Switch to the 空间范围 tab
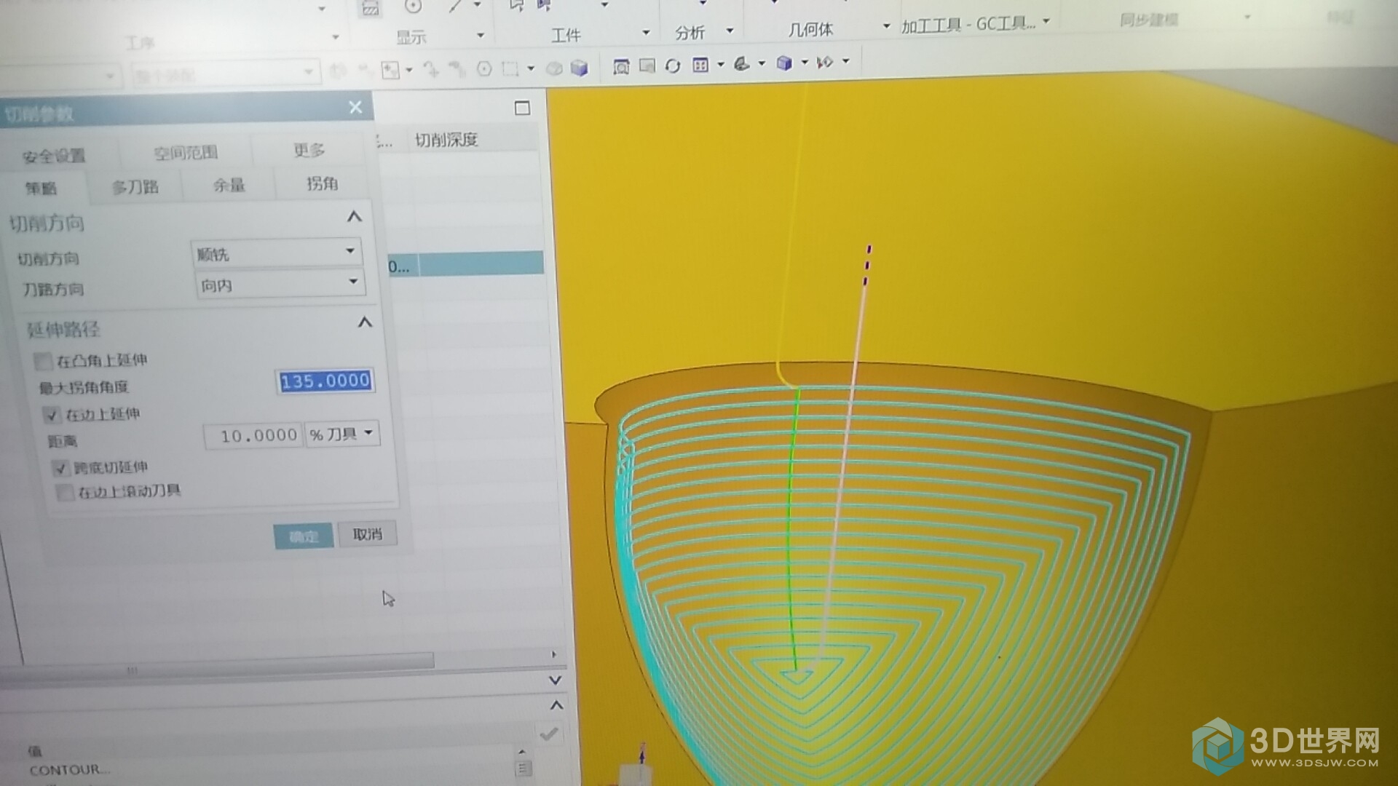The height and width of the screenshot is (786, 1398). tap(186, 153)
